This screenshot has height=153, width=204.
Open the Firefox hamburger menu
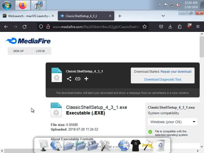point(198,27)
